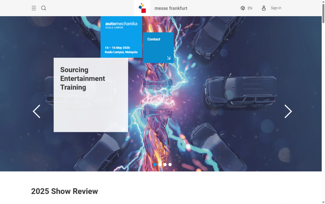Image resolution: width=325 pixels, height=204 pixels.
Task: Click the Sign in person icon
Action: point(264,8)
